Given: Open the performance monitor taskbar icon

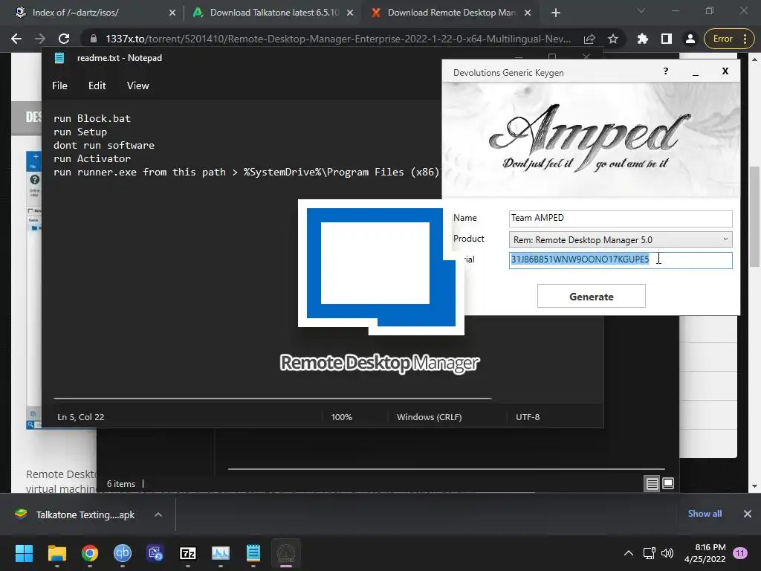Looking at the screenshot, I should pos(220,553).
